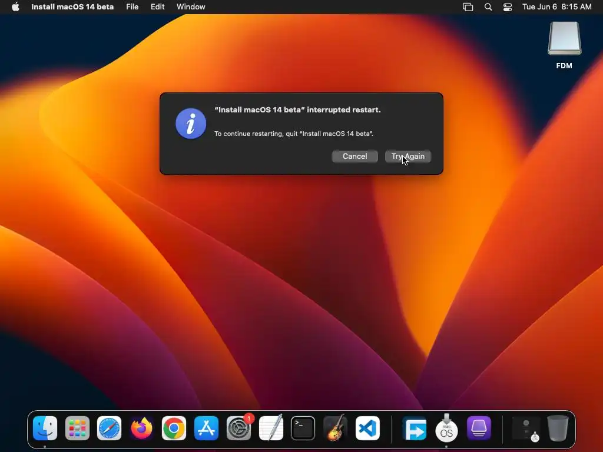Open the App Store from Dock
This screenshot has height=452, width=603.
tap(206, 428)
